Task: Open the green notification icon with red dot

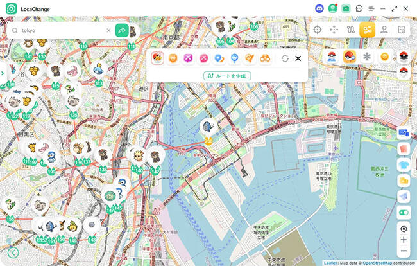Action: (332, 8)
